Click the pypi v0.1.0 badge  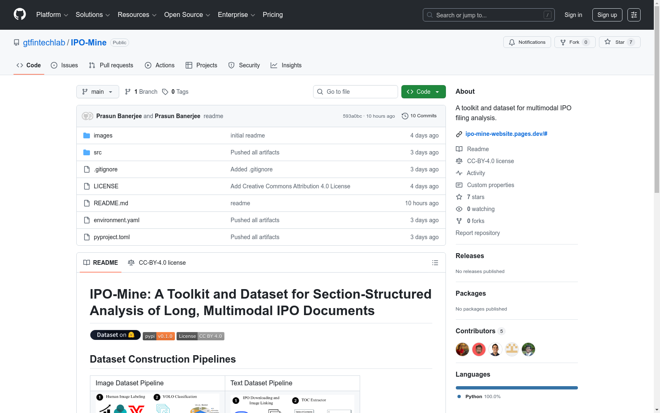pos(159,336)
